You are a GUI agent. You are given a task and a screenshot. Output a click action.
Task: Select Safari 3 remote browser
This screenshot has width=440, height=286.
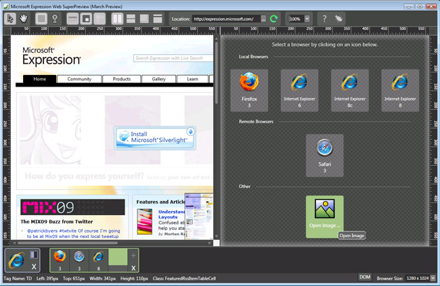click(x=324, y=155)
